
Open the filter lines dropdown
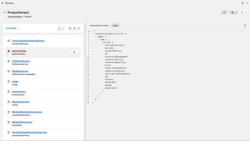coord(243,13)
